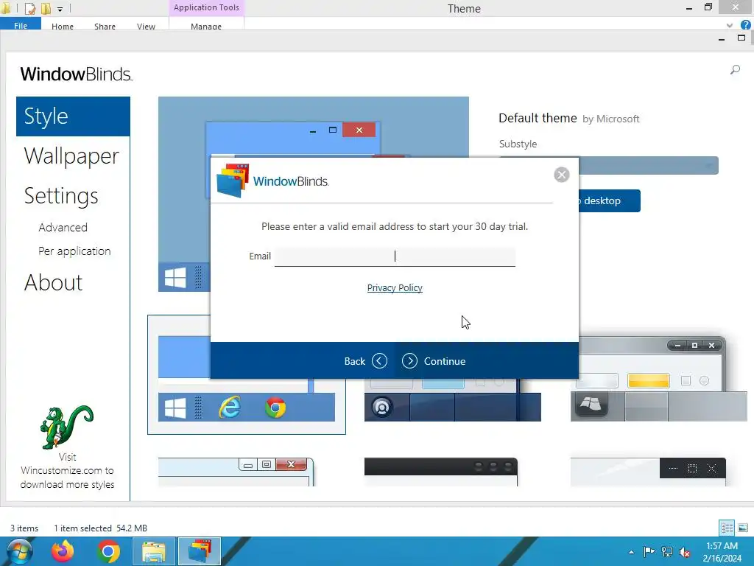754x566 pixels.
Task: Click the Back arrow circle icon
Action: pos(379,360)
